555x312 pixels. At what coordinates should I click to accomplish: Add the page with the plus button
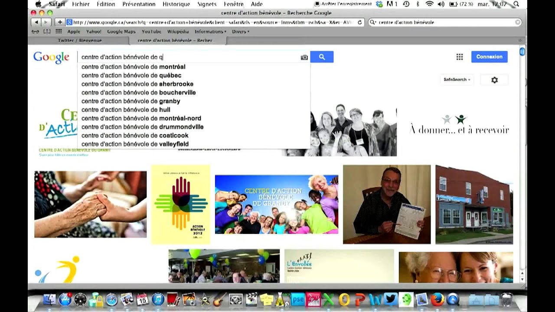pyautogui.click(x=60, y=22)
